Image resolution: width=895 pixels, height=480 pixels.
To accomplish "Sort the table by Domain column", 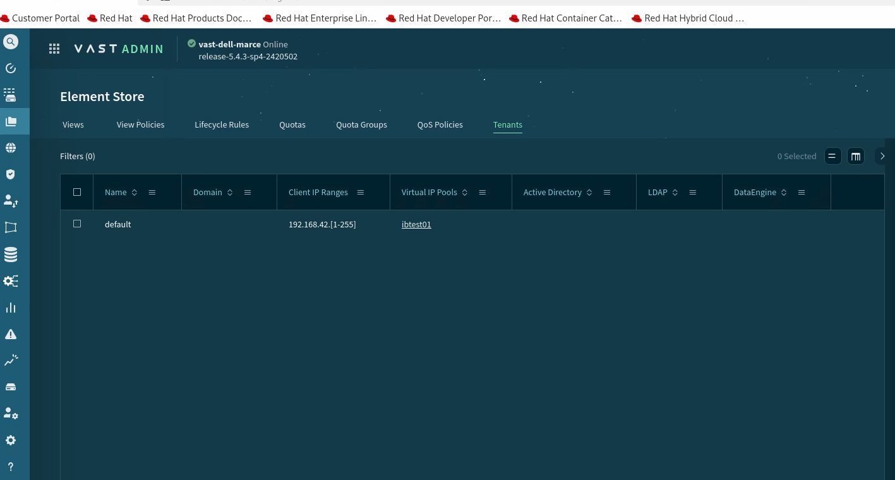I will 230,193.
